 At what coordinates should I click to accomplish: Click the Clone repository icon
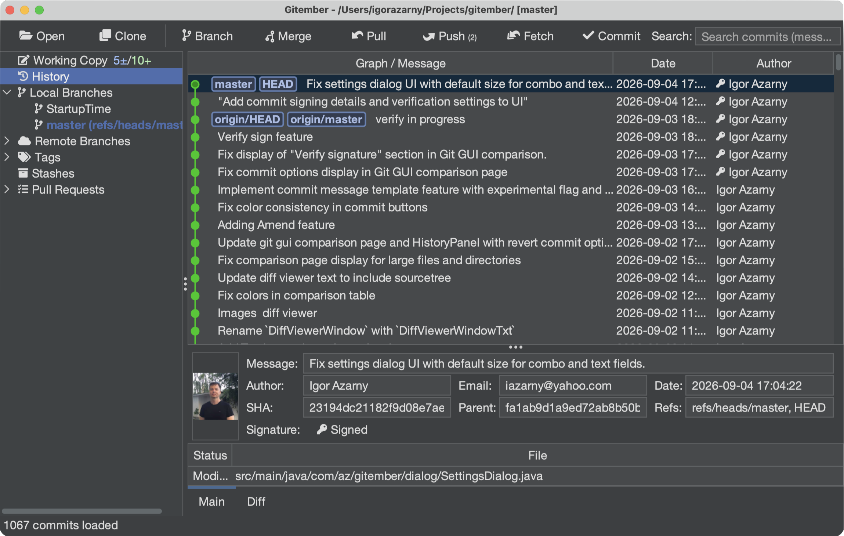click(x=105, y=35)
